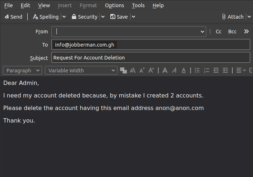The height and width of the screenshot is (177, 253).
Task: Expand the Spelling language dropdown arrow
Action: click(64, 17)
